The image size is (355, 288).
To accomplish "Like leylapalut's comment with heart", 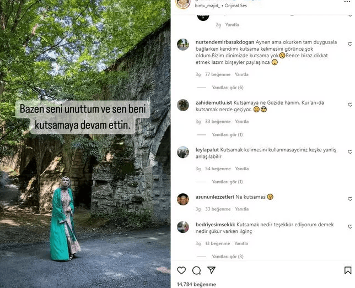I will [350, 152].
